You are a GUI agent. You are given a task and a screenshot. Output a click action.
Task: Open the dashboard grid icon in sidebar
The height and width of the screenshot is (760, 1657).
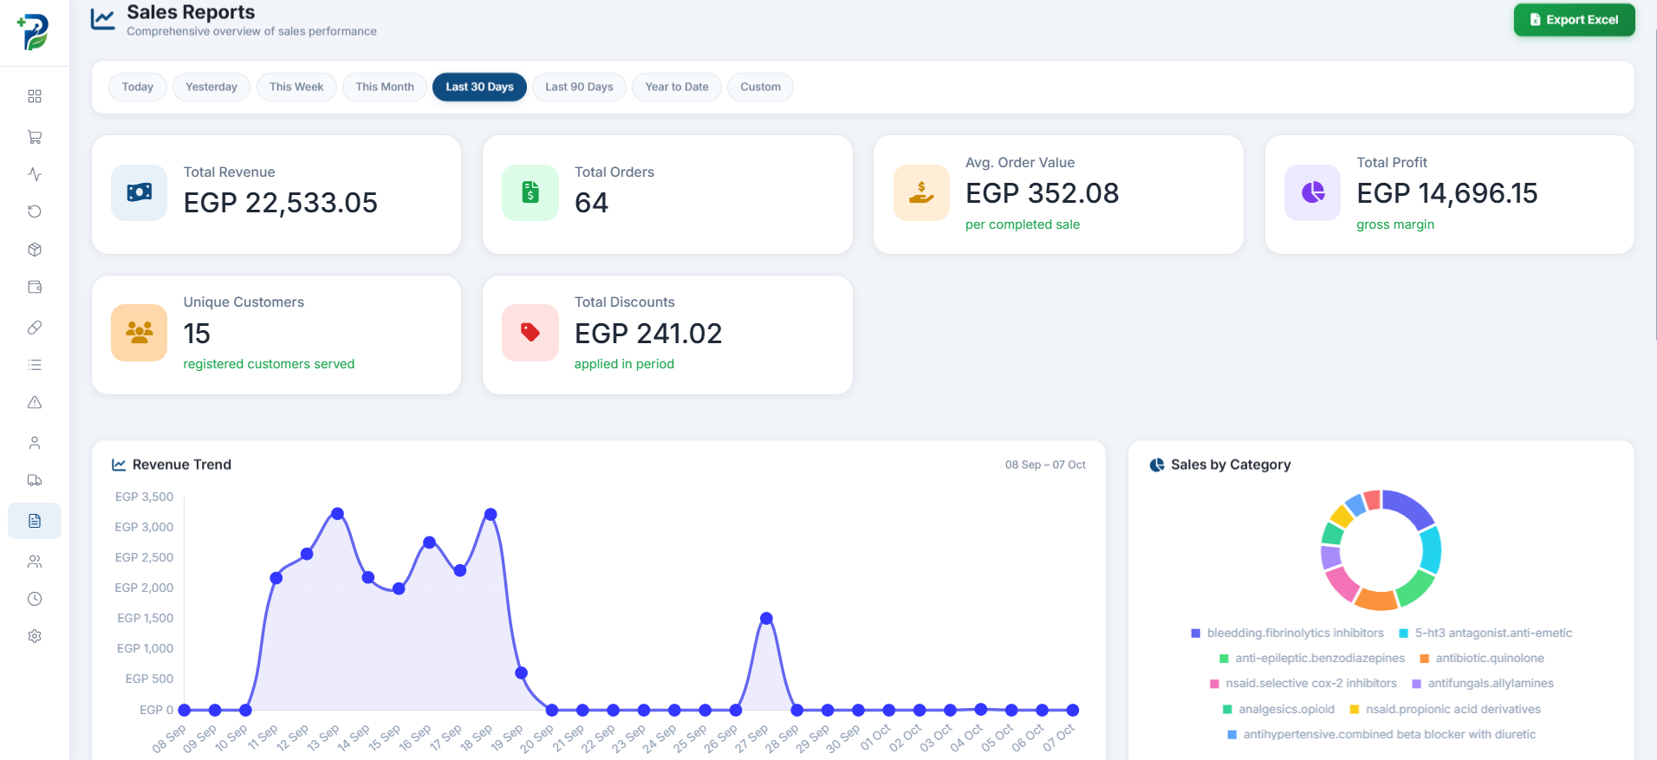[x=35, y=96]
